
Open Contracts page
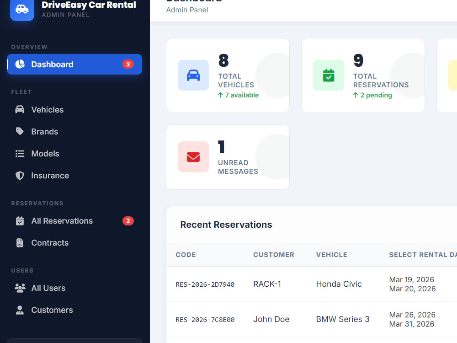(74, 243)
